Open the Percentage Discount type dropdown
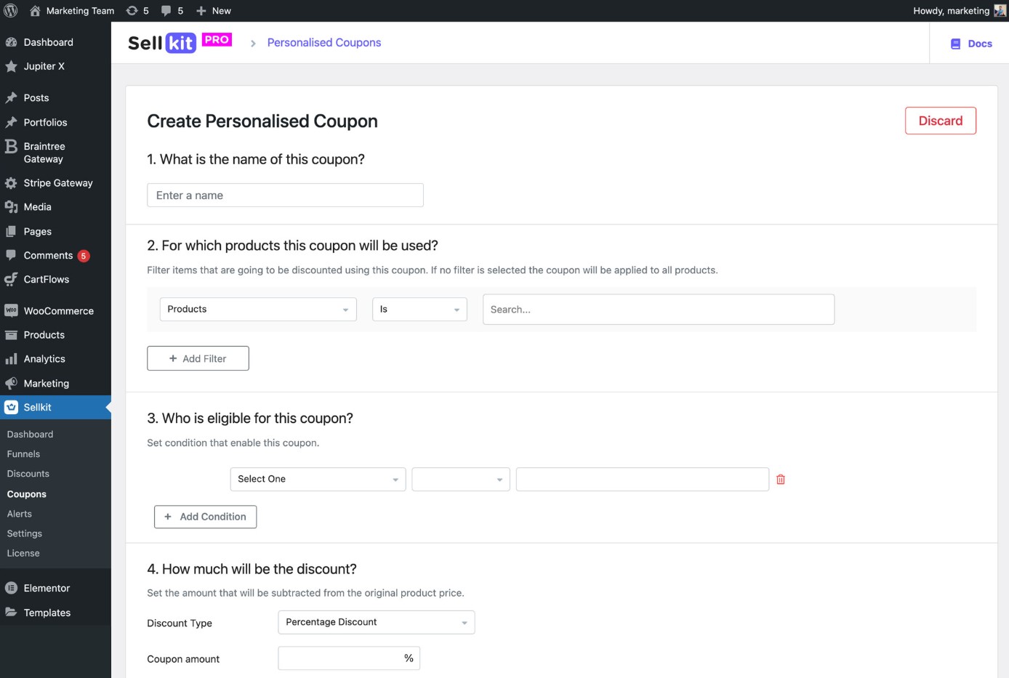The height and width of the screenshot is (678, 1009). click(x=376, y=622)
